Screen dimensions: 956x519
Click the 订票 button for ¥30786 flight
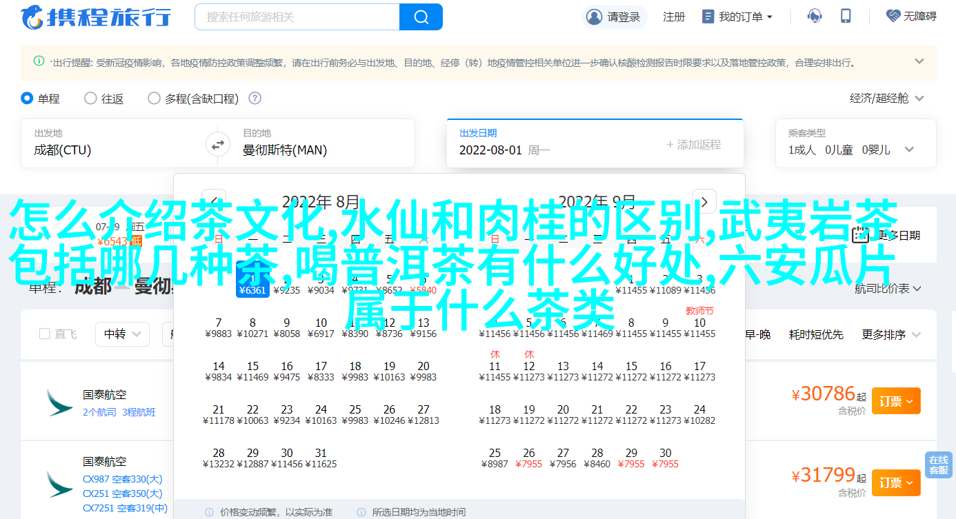pos(895,400)
